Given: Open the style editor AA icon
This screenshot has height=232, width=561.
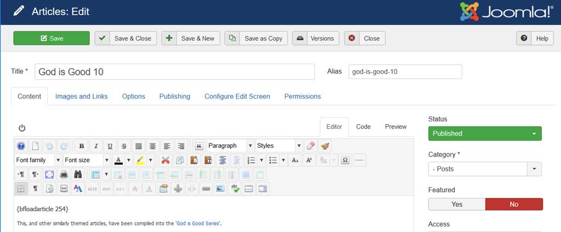Looking at the screenshot, I should [78, 189].
